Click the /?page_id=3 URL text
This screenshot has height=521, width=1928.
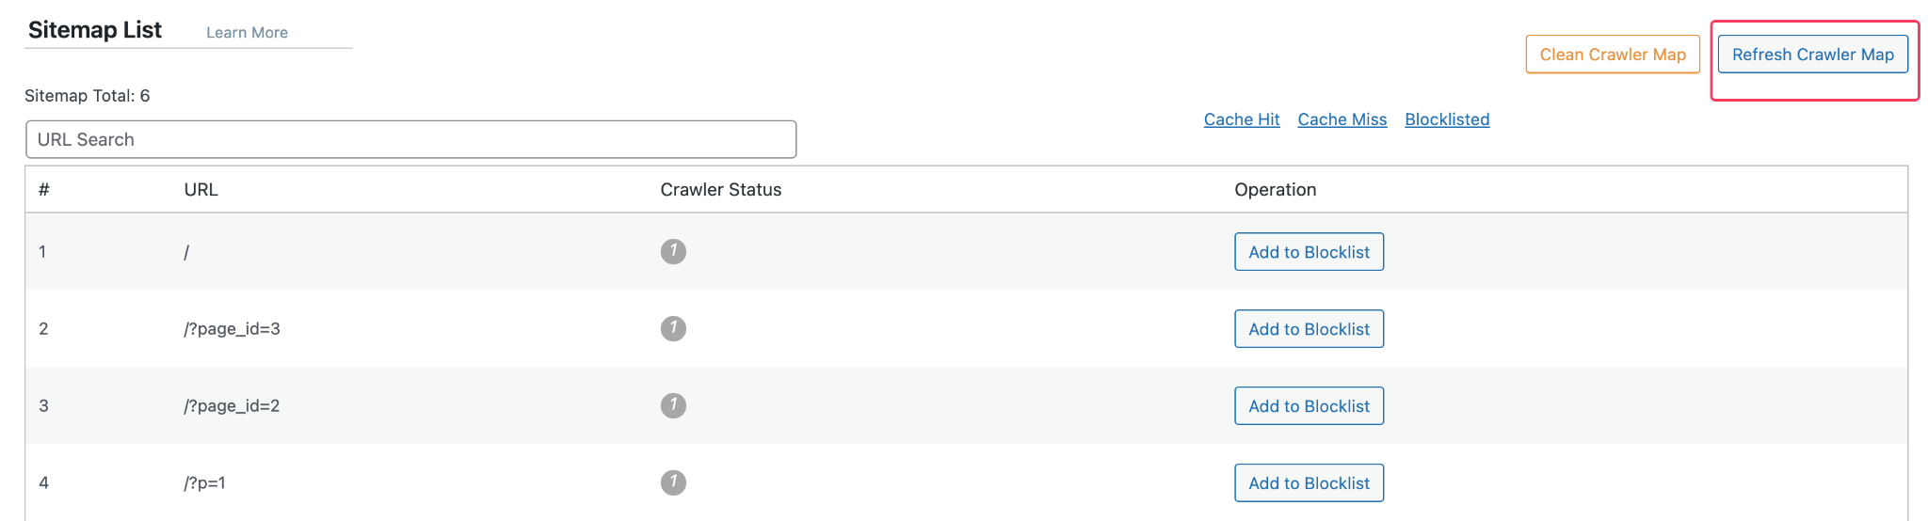[x=232, y=329]
